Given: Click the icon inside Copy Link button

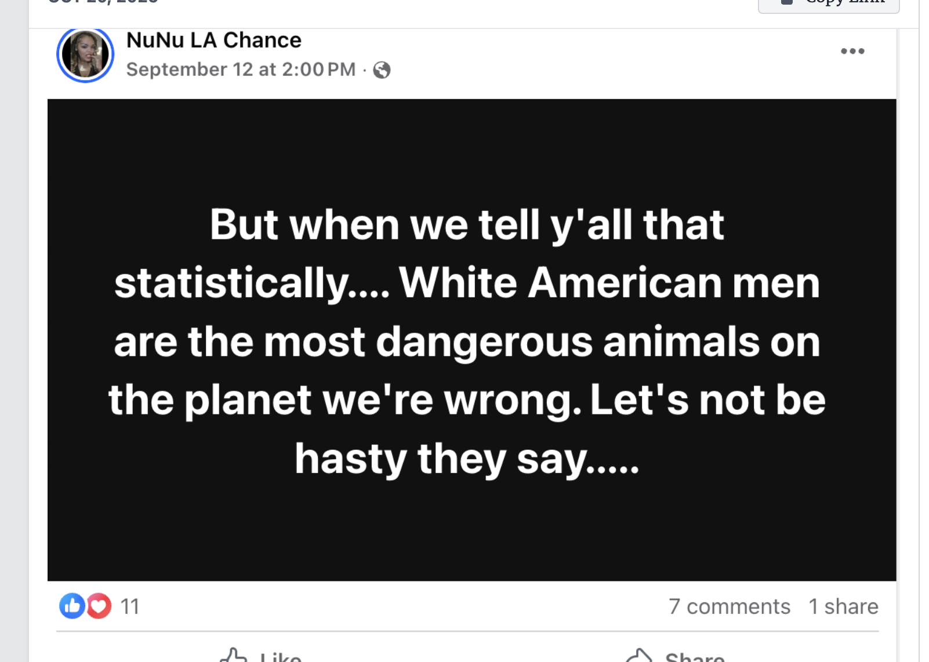Looking at the screenshot, I should [787, 2].
